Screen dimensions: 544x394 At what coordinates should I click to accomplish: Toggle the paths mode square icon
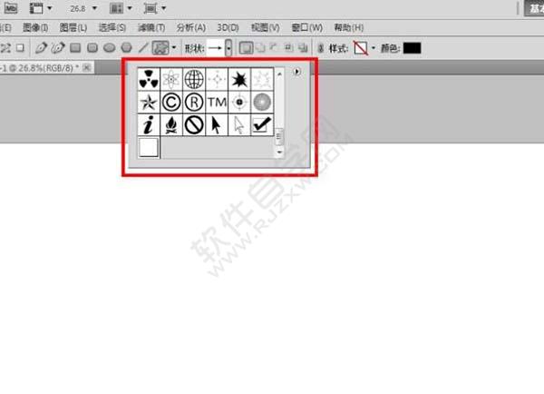(21, 48)
